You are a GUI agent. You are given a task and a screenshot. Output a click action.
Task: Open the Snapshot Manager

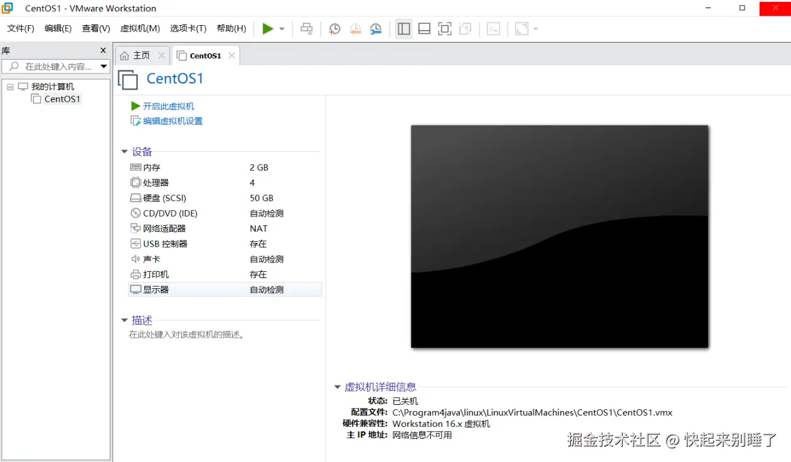(376, 28)
